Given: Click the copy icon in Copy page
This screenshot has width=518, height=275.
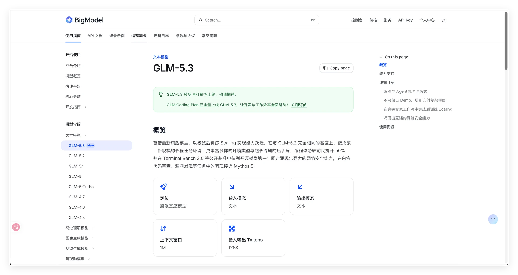Looking at the screenshot, I should (325, 68).
